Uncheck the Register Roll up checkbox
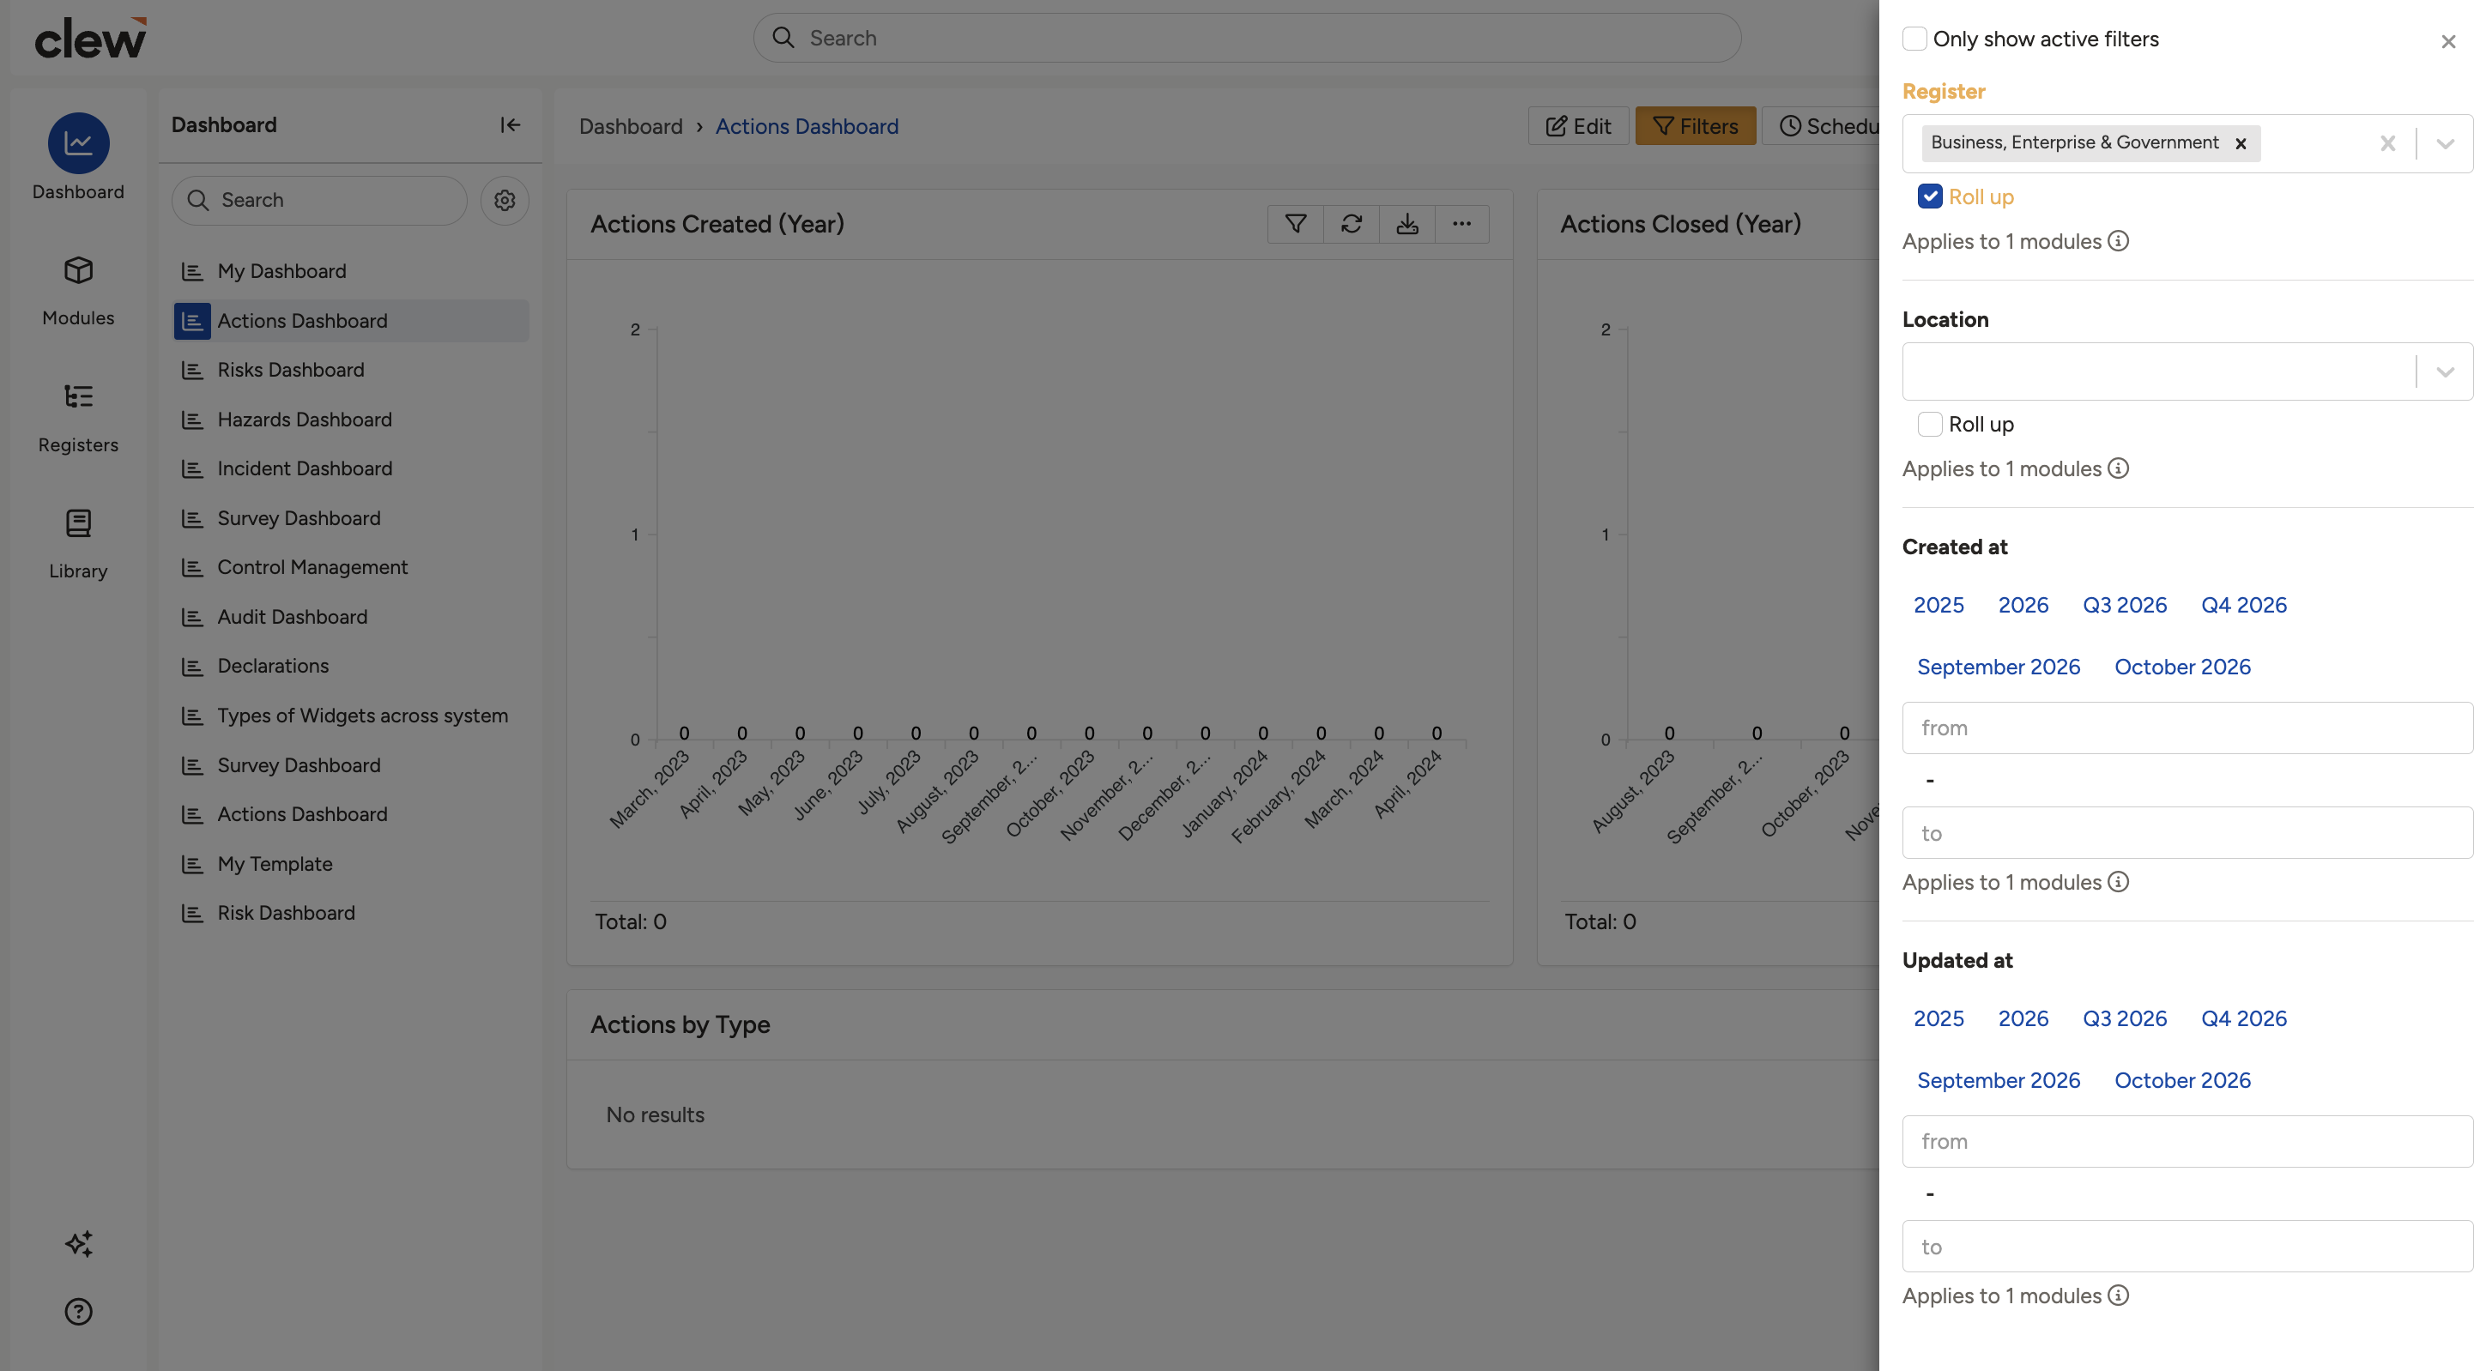The height and width of the screenshot is (1371, 2492). click(x=1929, y=196)
